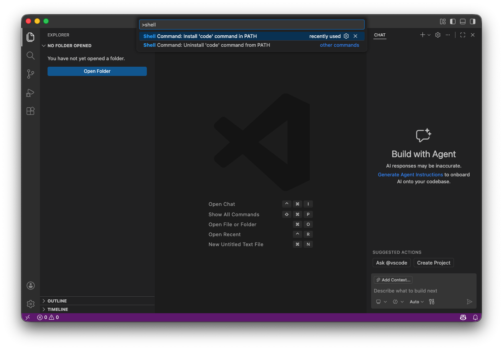Click the Create Project suggestion
Image resolution: width=503 pixels, height=350 pixels.
434,263
